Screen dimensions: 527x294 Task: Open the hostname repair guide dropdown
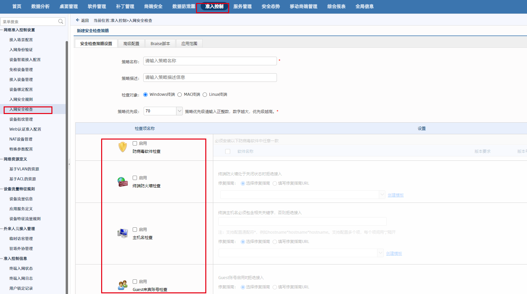[380, 253]
